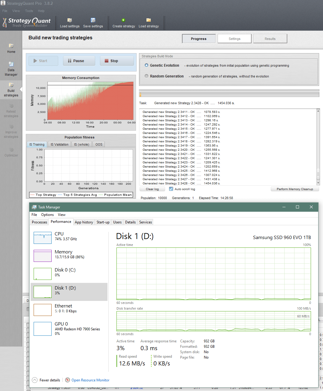
Task: Select Ethernet in the performance list
Action: coord(69,310)
